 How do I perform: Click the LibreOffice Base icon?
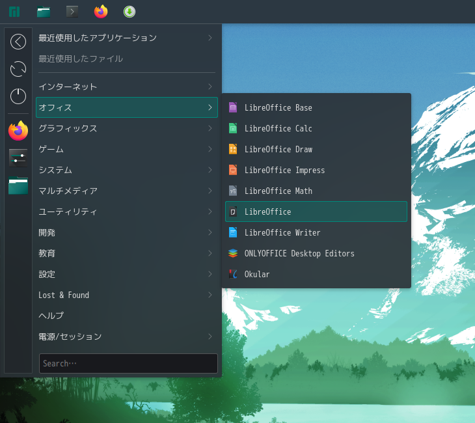click(233, 107)
